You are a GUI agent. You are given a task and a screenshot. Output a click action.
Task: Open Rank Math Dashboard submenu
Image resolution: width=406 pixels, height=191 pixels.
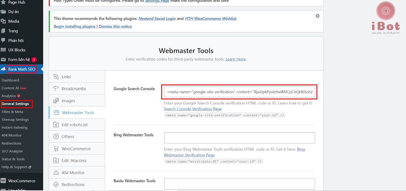pyautogui.click(x=10, y=80)
